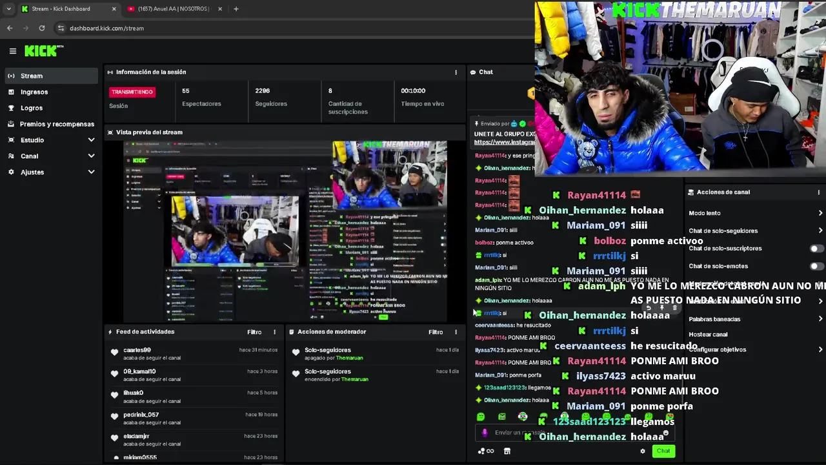Go back with the browser back arrow
This screenshot has width=826, height=465.
pyautogui.click(x=10, y=28)
